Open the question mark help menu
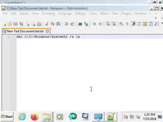Screen dimensions: 163x122 click(150, 13)
